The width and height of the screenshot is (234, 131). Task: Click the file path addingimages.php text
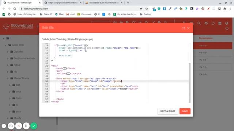[68, 39]
